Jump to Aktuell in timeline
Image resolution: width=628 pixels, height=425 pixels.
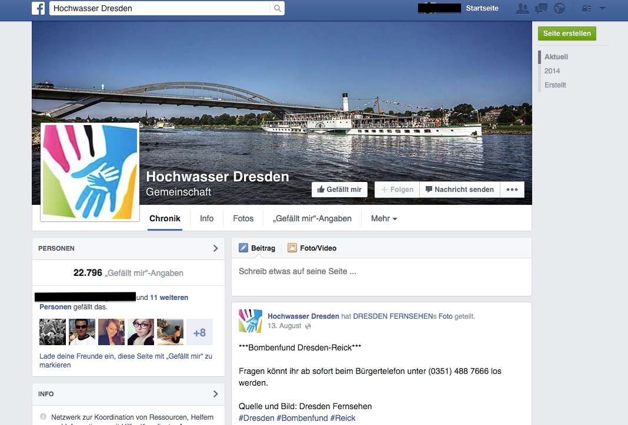point(556,57)
